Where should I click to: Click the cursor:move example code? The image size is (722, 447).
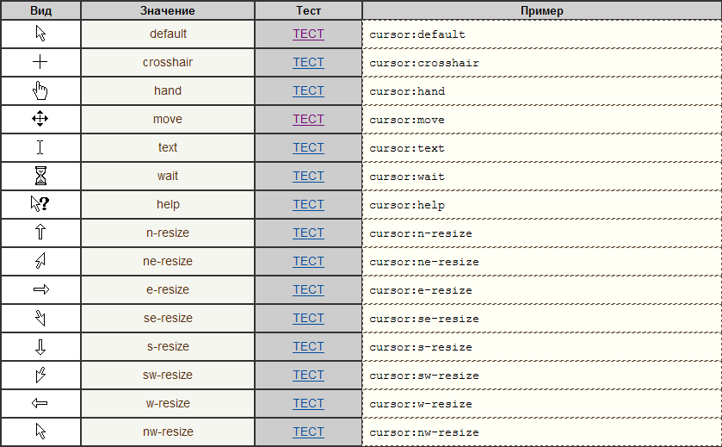point(407,120)
